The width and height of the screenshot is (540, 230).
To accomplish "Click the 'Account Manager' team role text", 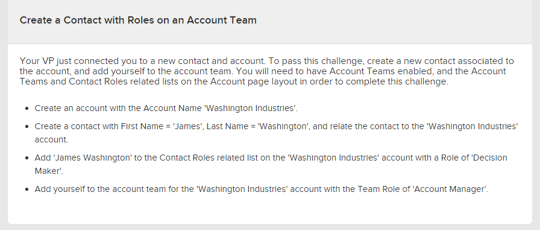I will [450, 189].
